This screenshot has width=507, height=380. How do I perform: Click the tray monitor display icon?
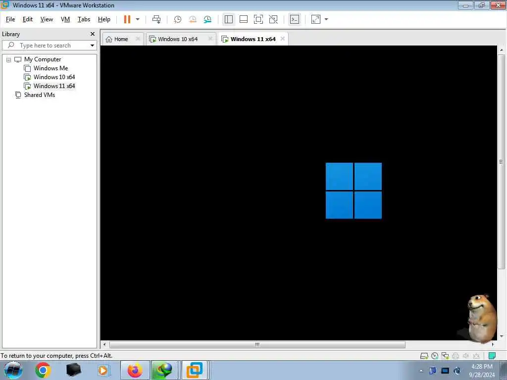tap(445, 371)
